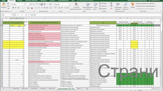Center text horizontally
Image resolution: width=163 pixels, height=91 pixels.
coord(39,8)
